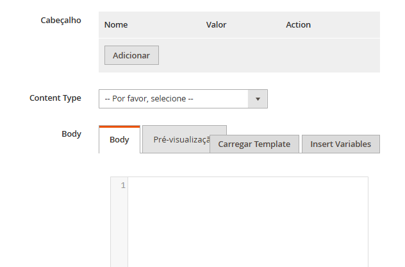The image size is (405, 267).
Task: Switch to the Body tab
Action: pos(119,140)
